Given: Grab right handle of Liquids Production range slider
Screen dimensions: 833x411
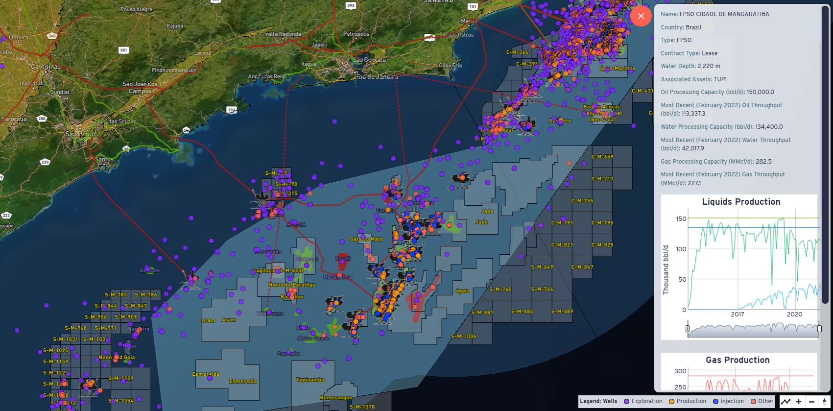Looking at the screenshot, I should pyautogui.click(x=819, y=329).
